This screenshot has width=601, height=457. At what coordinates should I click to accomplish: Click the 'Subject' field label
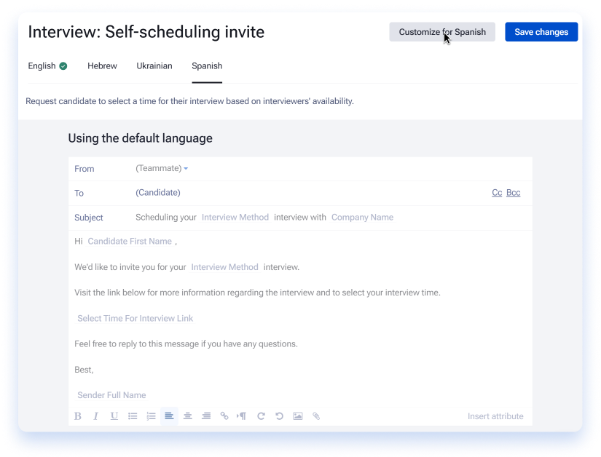pos(89,218)
